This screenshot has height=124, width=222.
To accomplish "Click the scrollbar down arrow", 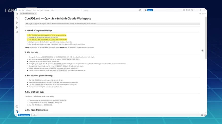I will click(206, 112).
